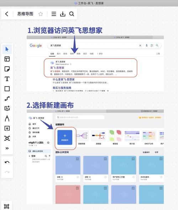
Task: Click 共享 in the workbench sidebar
Action: (x=32, y=137)
